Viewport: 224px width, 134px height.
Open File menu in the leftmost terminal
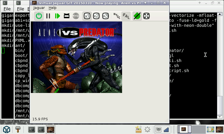tap(7, 9)
